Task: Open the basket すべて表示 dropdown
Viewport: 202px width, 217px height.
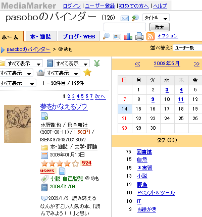Action: (x=62, y=73)
